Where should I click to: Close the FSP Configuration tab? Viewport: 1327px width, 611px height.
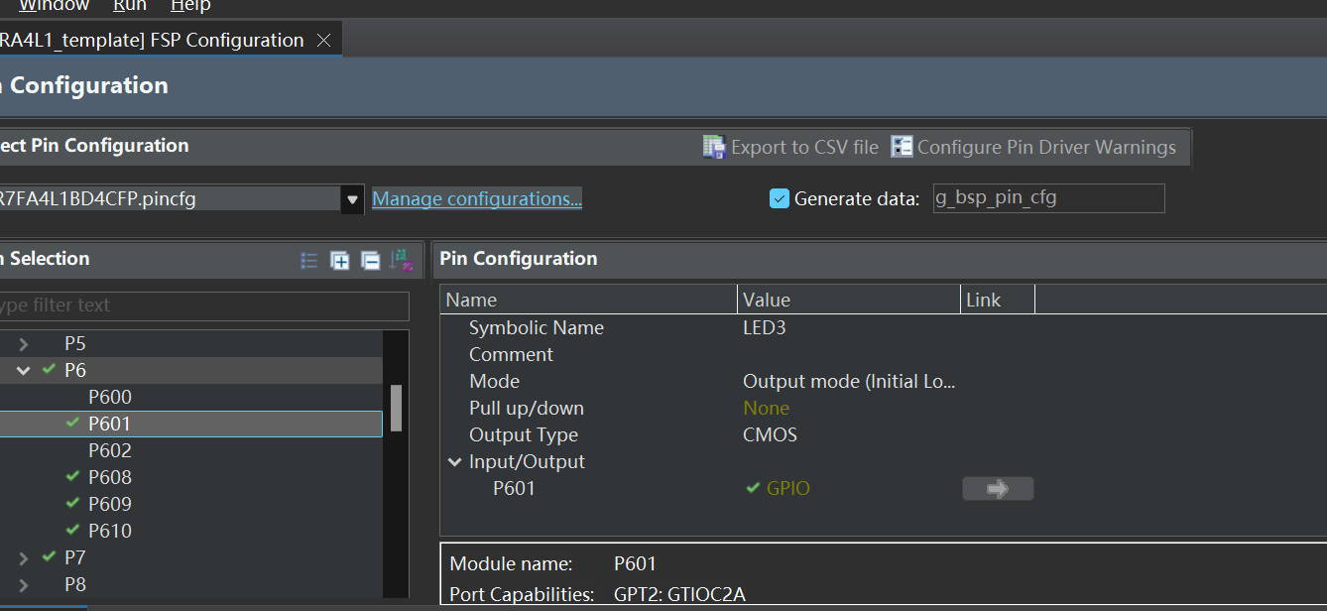[x=323, y=40]
